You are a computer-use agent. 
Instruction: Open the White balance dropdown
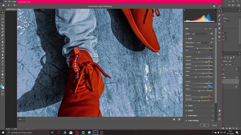click(202, 43)
